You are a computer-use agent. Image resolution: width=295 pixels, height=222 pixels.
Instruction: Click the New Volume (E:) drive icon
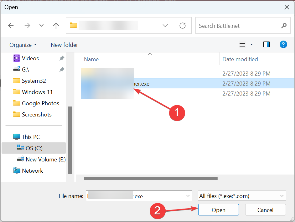pos(20,159)
